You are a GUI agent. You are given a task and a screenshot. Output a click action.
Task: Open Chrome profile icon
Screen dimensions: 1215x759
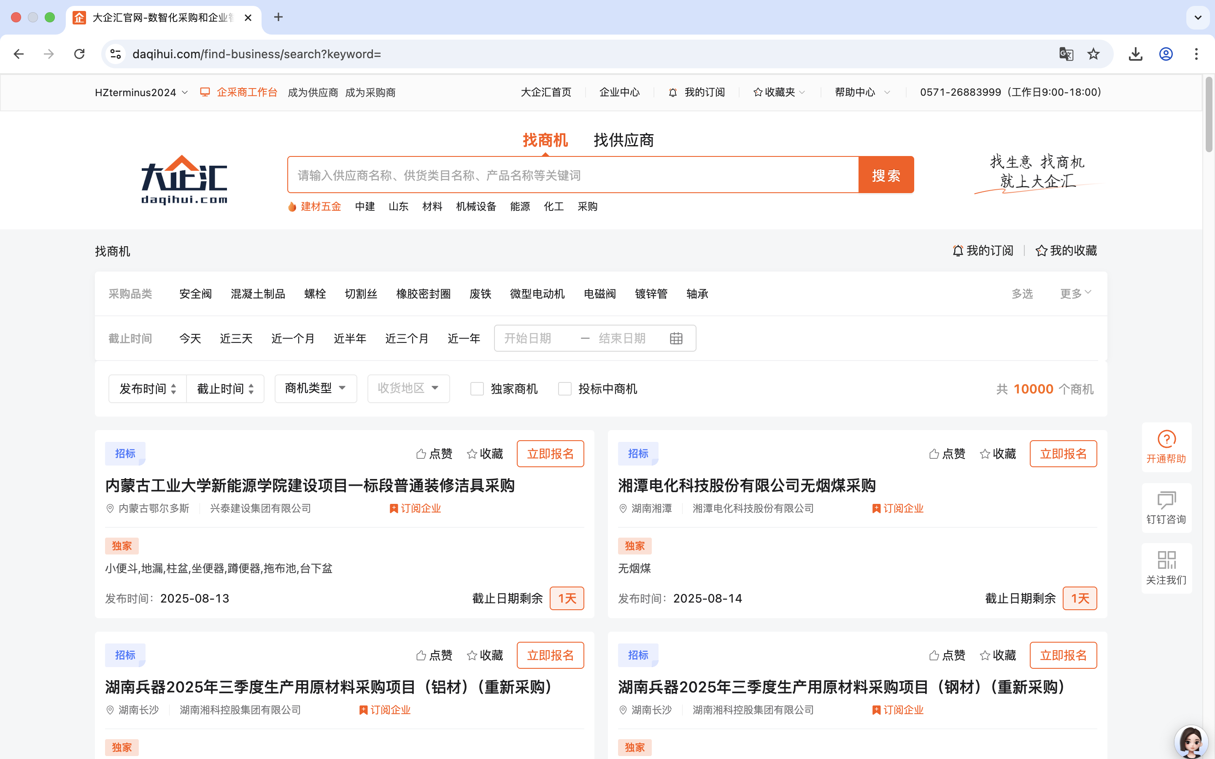pos(1166,54)
